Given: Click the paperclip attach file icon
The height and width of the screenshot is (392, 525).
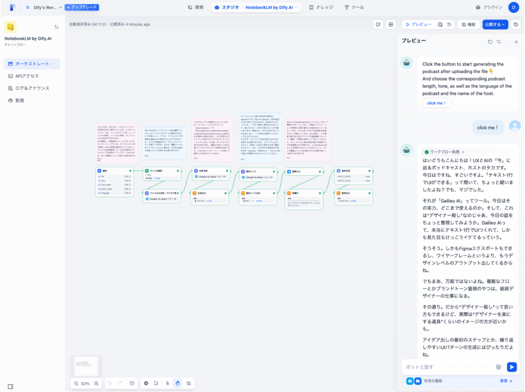Looking at the screenshot, I should tap(498, 367).
